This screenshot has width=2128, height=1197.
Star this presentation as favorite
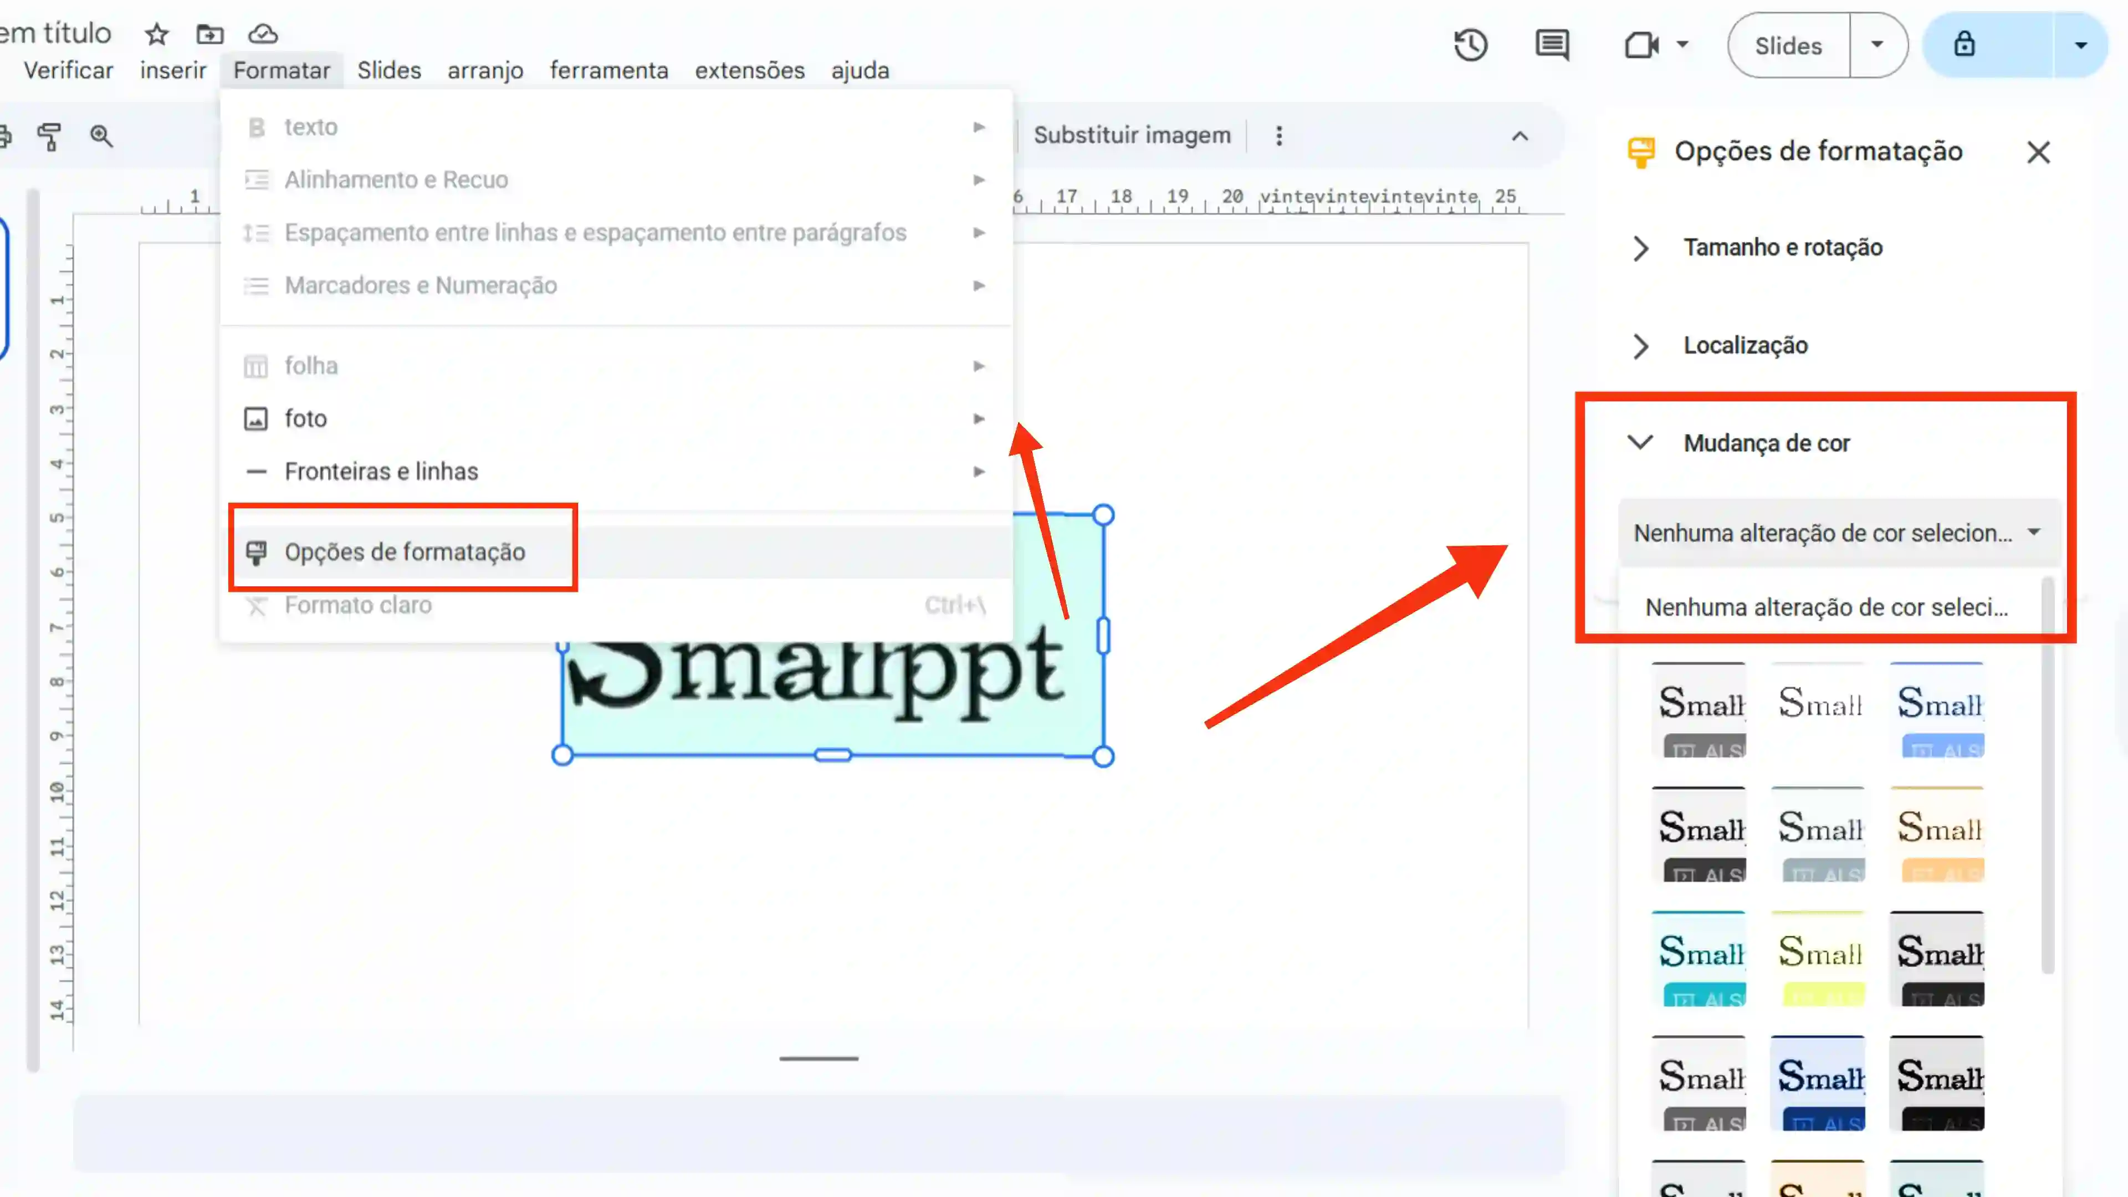(156, 34)
